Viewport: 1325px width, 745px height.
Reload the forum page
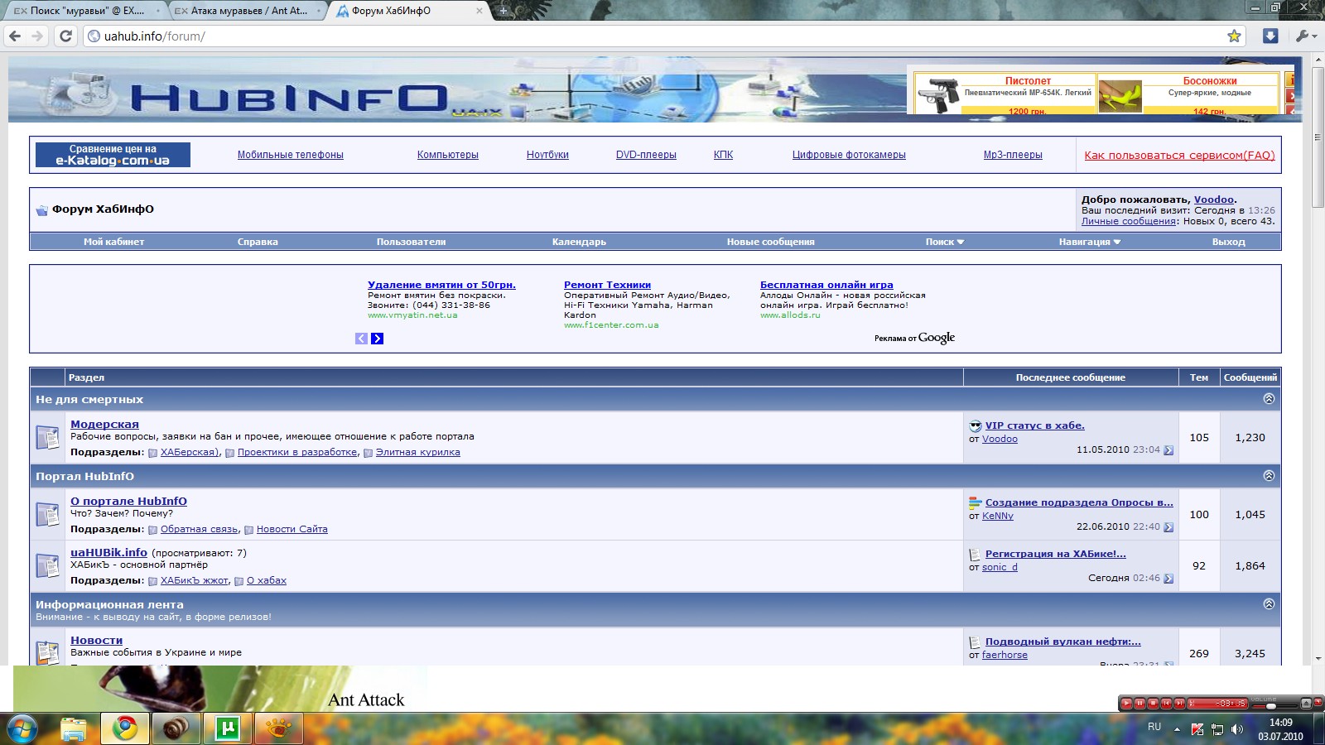66,36
